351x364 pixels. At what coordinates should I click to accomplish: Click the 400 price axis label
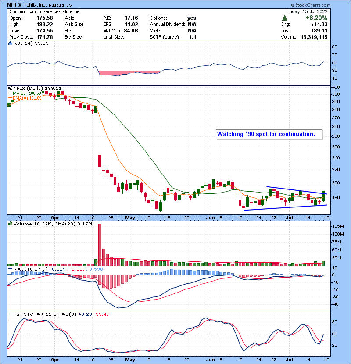point(336,87)
